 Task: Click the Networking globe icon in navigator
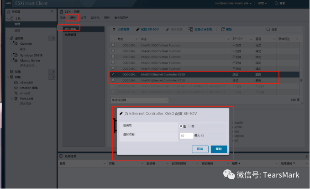(12, 77)
